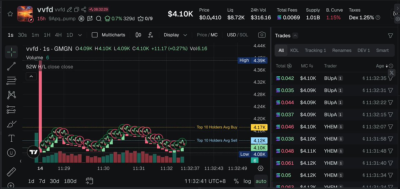Image resolution: width=400 pixels, height=189 pixels.
Task: Open the emoji sticker tool
Action: point(11,153)
